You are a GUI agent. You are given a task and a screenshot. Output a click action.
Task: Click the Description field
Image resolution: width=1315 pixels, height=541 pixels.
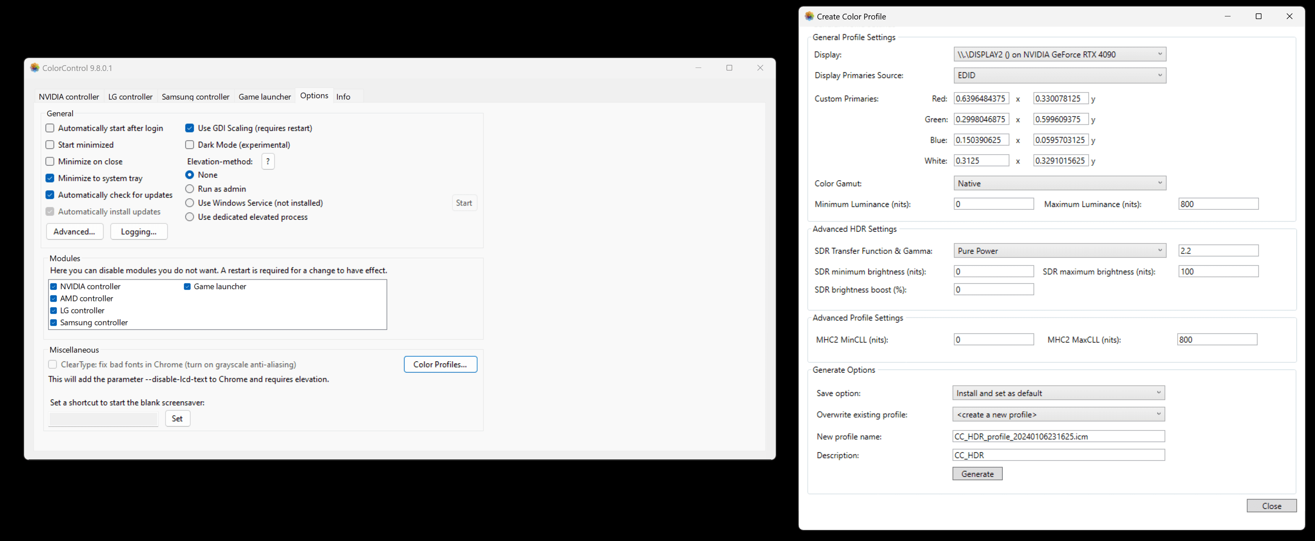coord(1059,456)
